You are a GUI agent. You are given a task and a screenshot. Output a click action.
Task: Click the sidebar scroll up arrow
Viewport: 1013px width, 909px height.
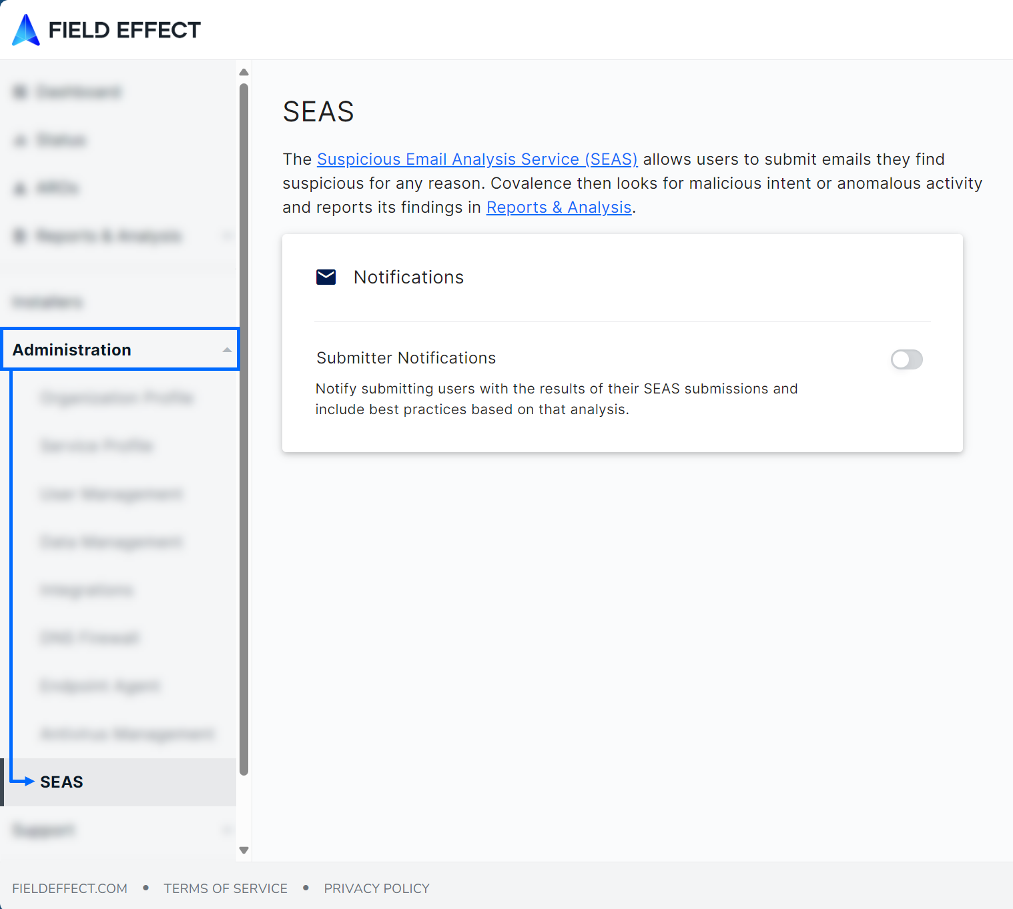[244, 72]
